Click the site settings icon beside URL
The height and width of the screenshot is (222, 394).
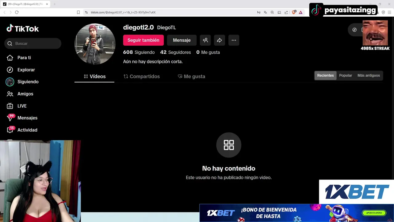[86, 12]
